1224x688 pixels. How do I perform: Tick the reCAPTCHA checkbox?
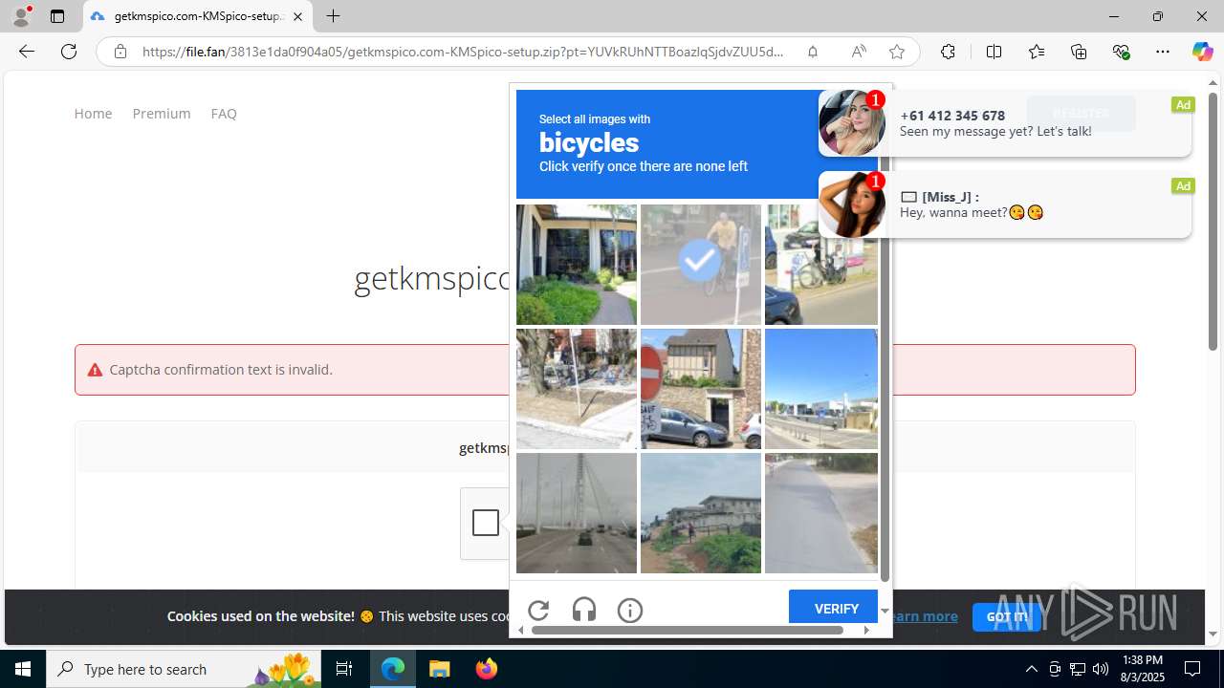pyautogui.click(x=486, y=523)
